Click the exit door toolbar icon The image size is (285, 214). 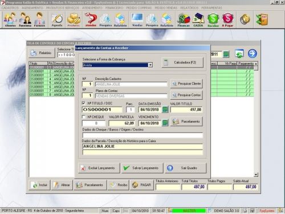pos(262,19)
